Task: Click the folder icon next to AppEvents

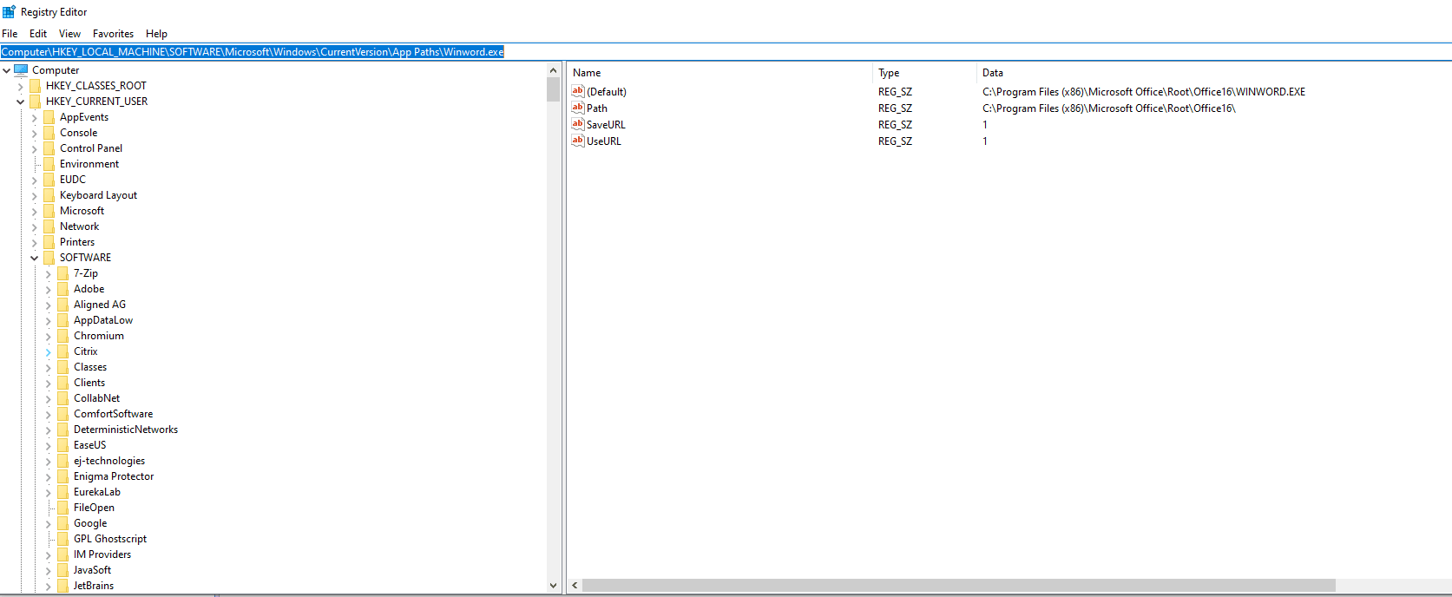Action: tap(49, 117)
